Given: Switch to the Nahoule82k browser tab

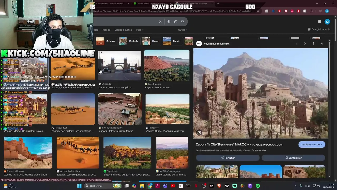Looking at the screenshot, I should [151, 4].
